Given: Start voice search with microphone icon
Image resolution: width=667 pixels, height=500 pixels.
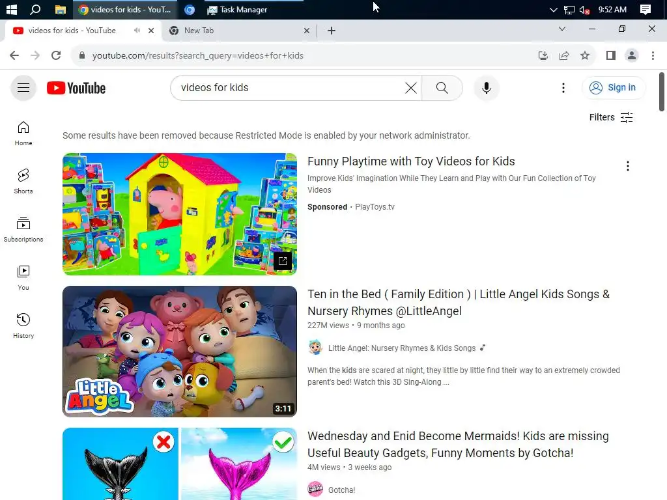Looking at the screenshot, I should tap(486, 88).
